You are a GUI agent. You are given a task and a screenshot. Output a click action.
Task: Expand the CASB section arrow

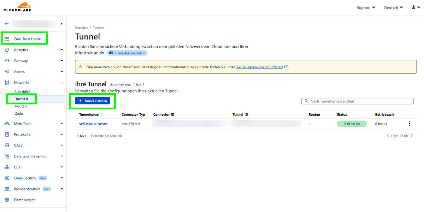tap(62, 145)
